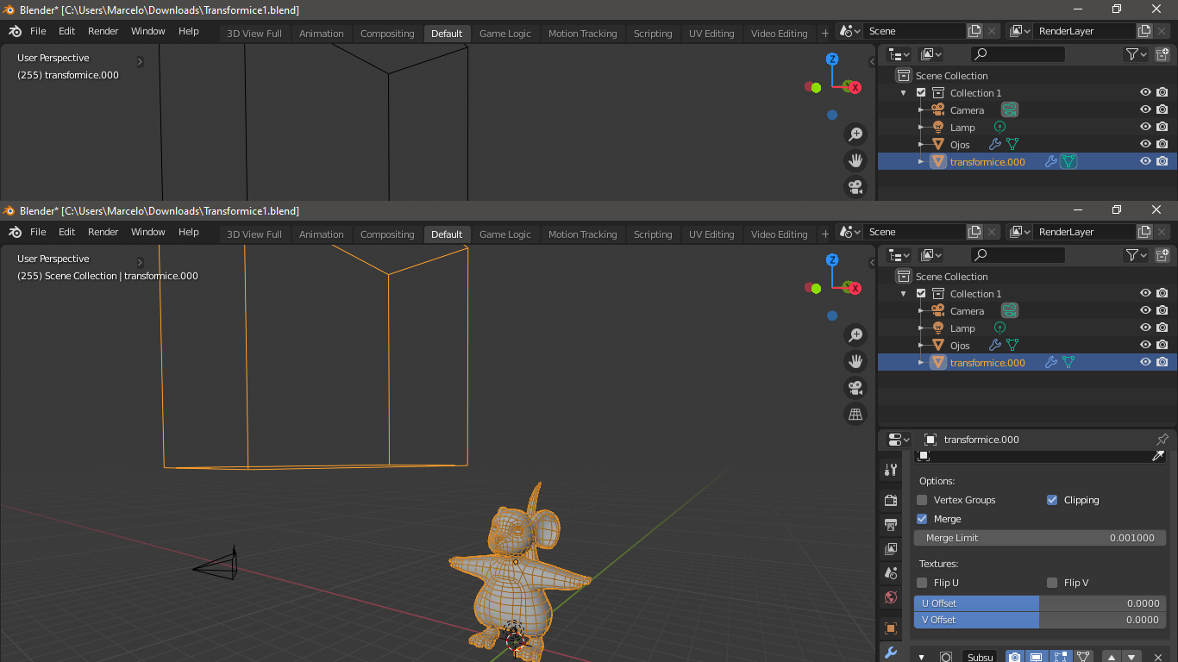Click the Ojos modifier wrench in front outliner
The height and width of the screenshot is (662, 1178).
[995, 345]
